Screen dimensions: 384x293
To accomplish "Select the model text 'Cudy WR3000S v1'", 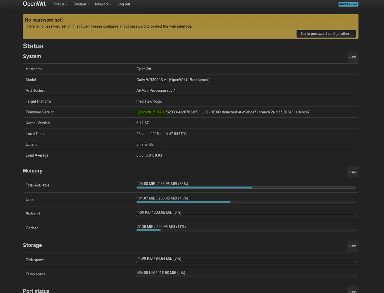I will coord(152,80).
